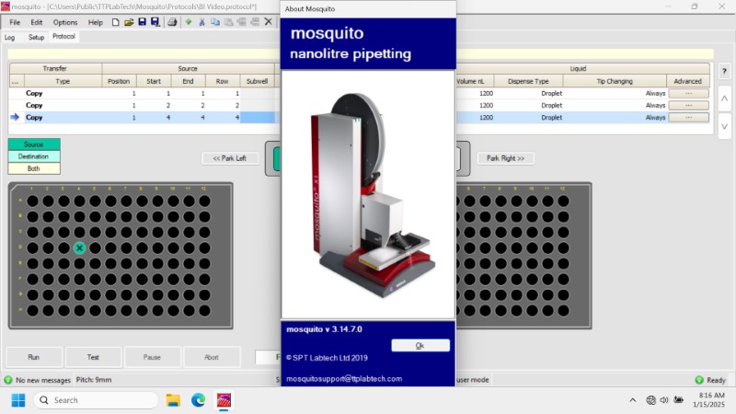Click the Dispense Type column header
The width and height of the screenshot is (736, 414).
[528, 81]
